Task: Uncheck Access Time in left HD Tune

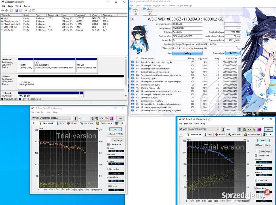Action: [x=108, y=169]
